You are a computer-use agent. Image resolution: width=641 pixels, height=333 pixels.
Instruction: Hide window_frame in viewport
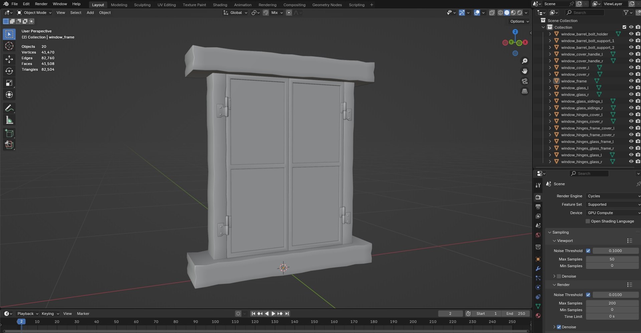(x=631, y=81)
